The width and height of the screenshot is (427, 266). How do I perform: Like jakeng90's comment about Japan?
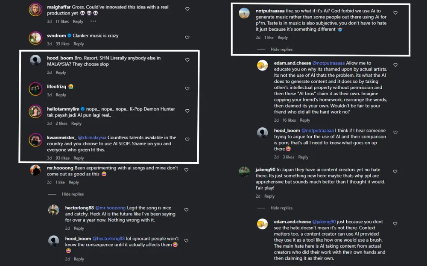coord(395,172)
